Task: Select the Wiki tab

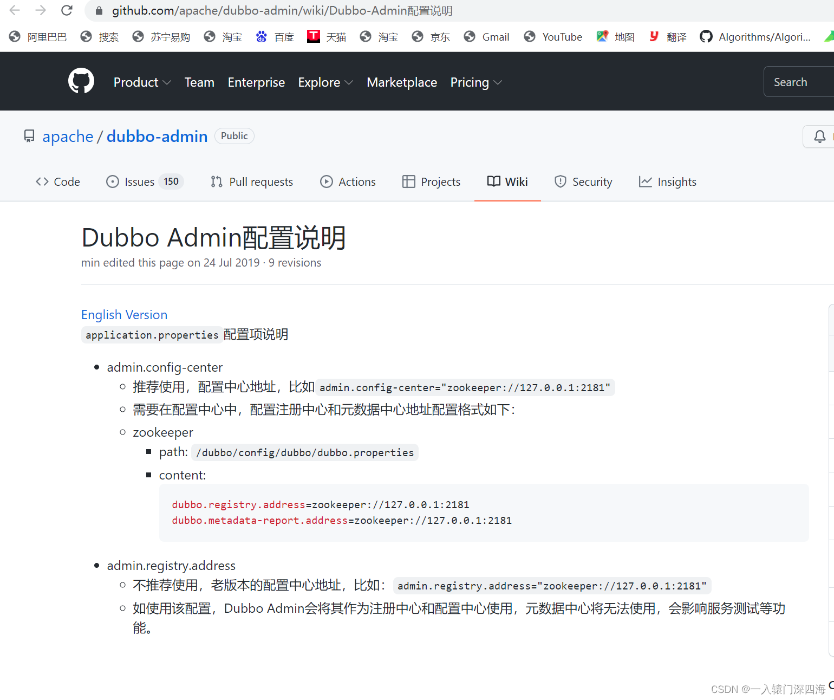Action: click(x=507, y=182)
